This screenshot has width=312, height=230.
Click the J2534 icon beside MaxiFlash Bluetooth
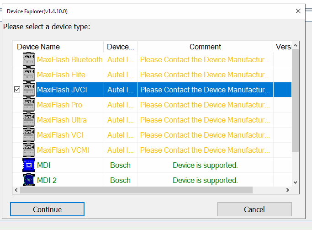(28, 59)
